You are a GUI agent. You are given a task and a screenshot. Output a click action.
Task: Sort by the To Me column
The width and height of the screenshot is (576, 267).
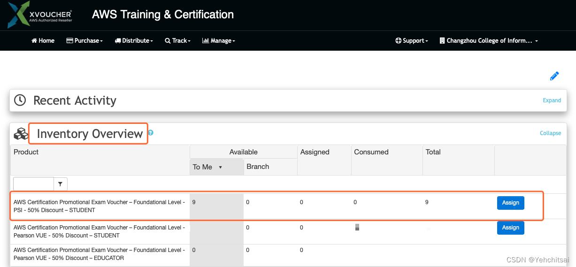[x=216, y=167]
